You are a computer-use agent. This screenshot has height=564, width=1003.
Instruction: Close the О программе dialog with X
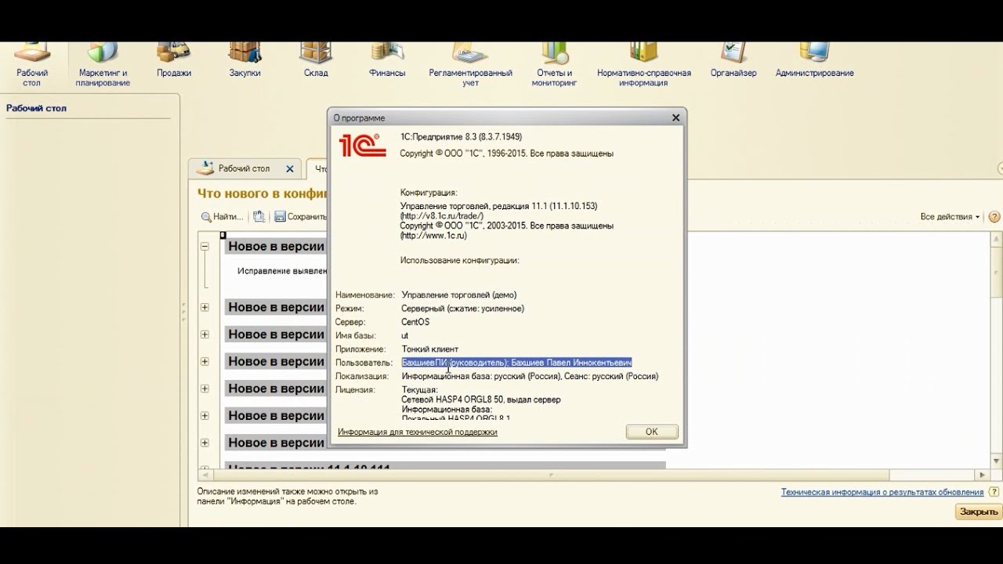(x=675, y=117)
